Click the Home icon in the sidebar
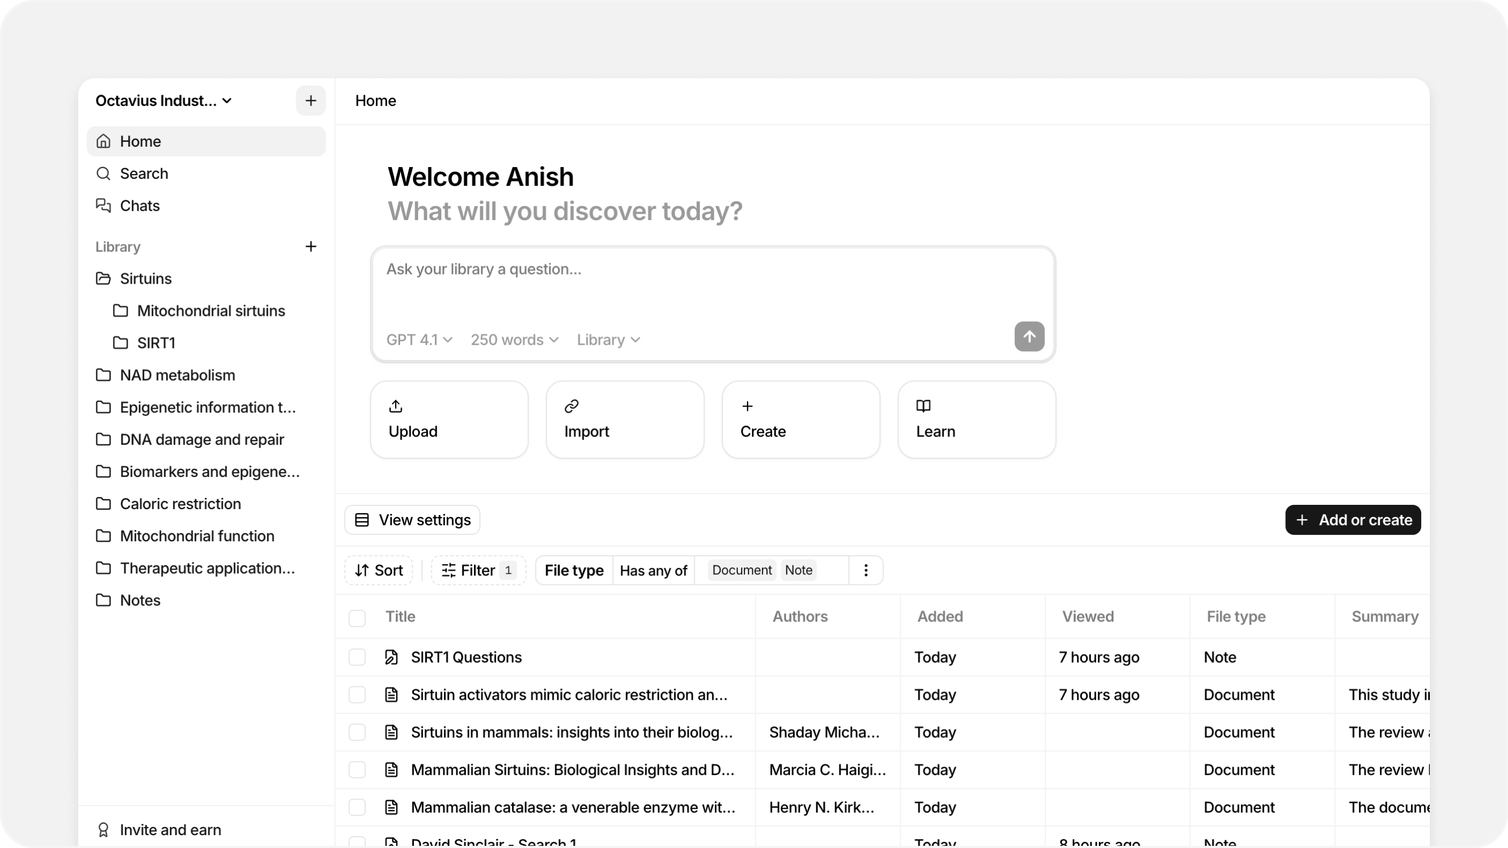 [x=103, y=141]
